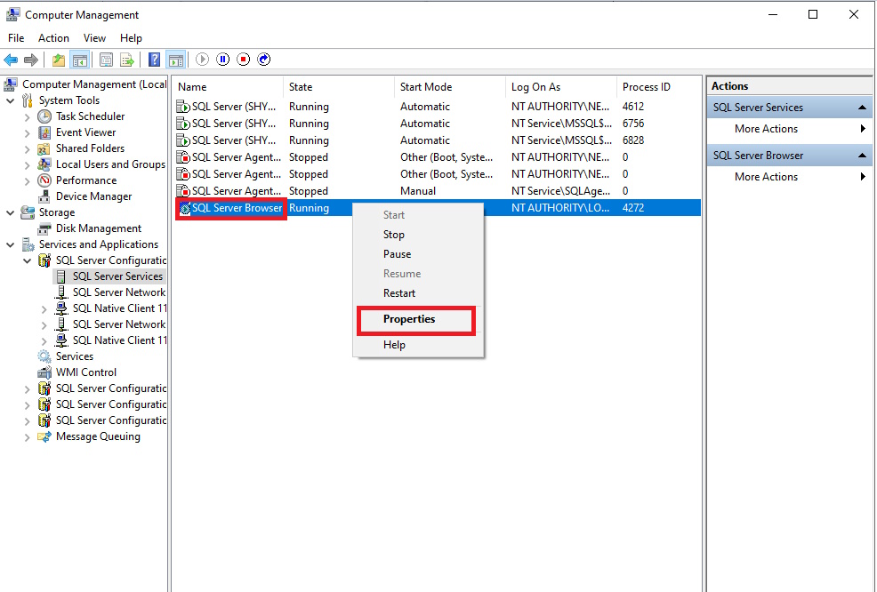Select WMI Control in the tree
The height and width of the screenshot is (592, 877).
point(86,372)
